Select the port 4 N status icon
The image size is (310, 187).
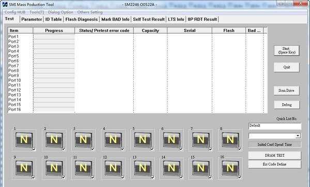(113, 140)
